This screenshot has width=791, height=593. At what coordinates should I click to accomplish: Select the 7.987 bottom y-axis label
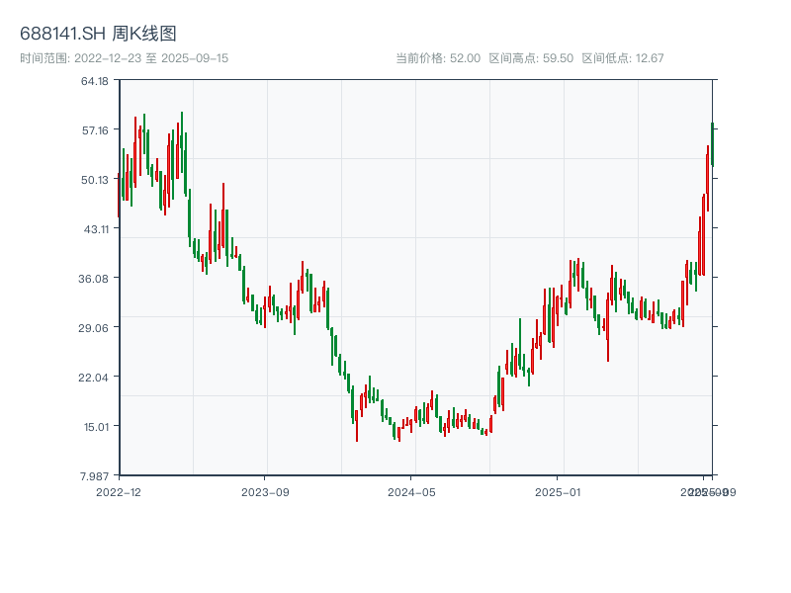pos(95,476)
